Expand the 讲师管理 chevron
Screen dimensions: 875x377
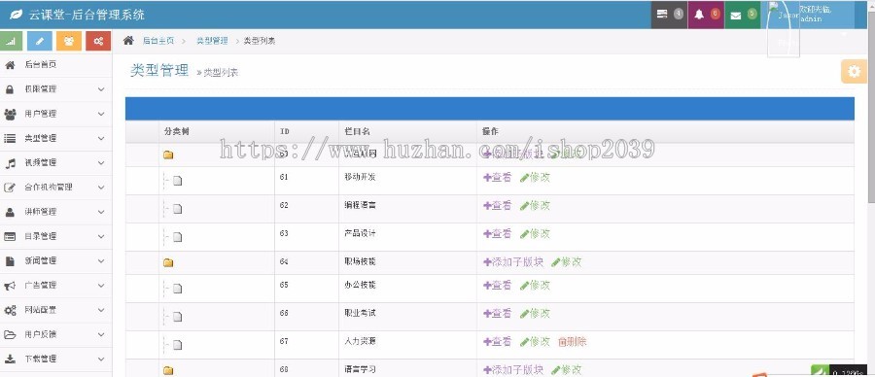[x=101, y=212]
